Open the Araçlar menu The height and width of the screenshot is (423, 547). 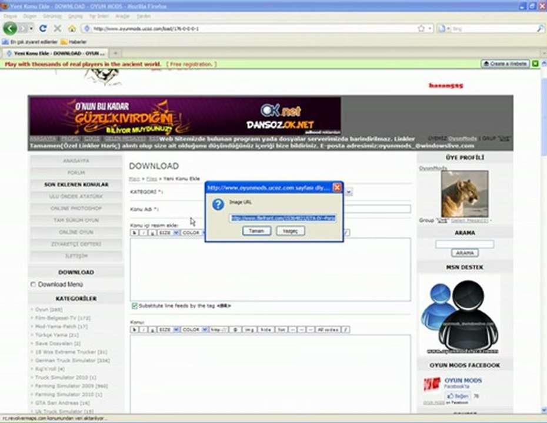pos(122,16)
